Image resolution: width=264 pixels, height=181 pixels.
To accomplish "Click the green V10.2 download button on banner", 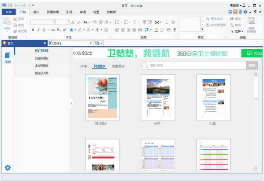I will 252,53.
